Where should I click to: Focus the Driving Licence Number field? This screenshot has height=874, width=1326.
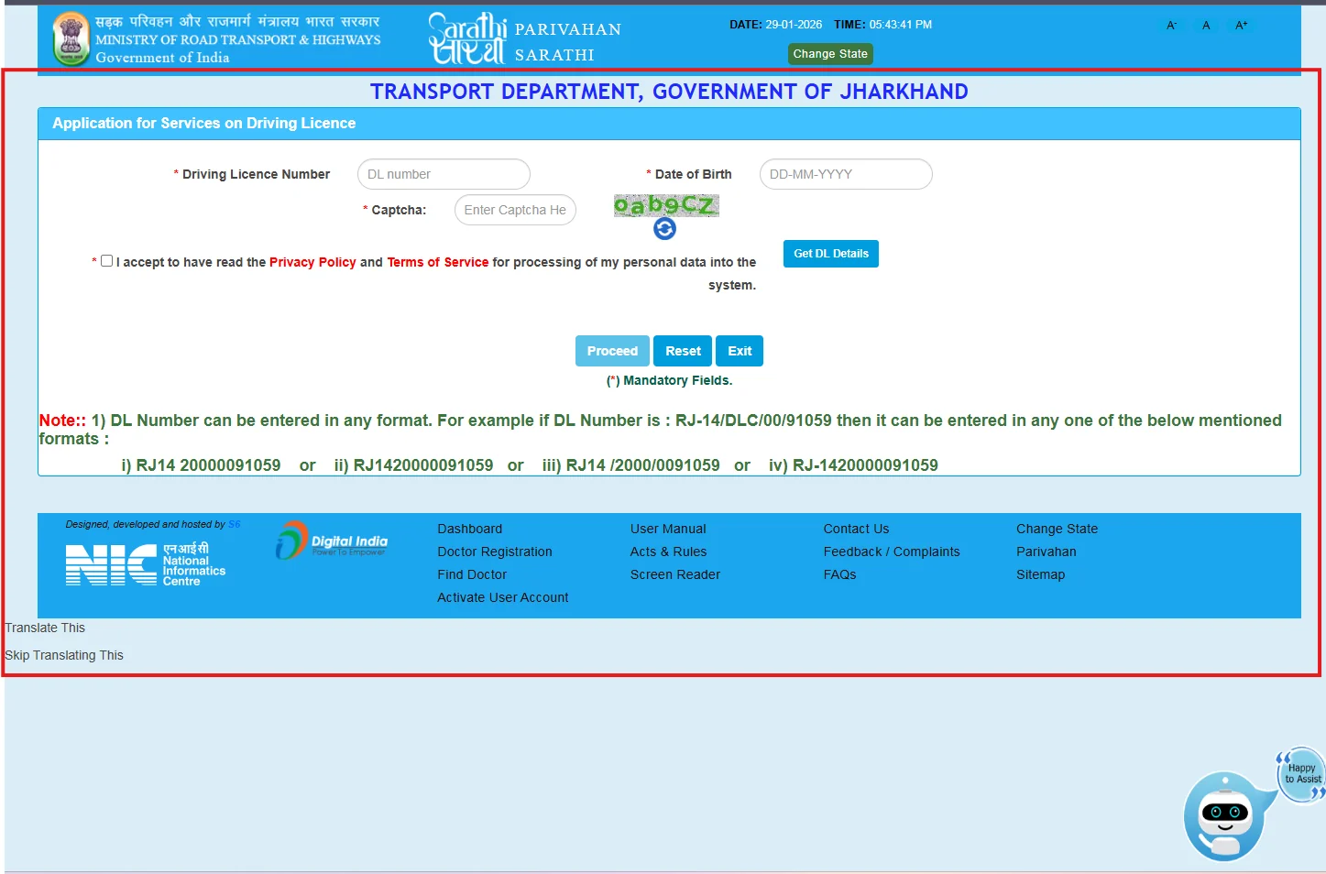point(444,174)
